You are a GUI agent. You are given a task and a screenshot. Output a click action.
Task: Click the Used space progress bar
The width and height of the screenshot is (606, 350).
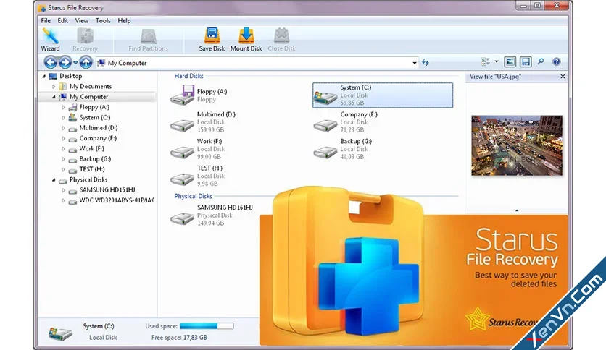[207, 326]
